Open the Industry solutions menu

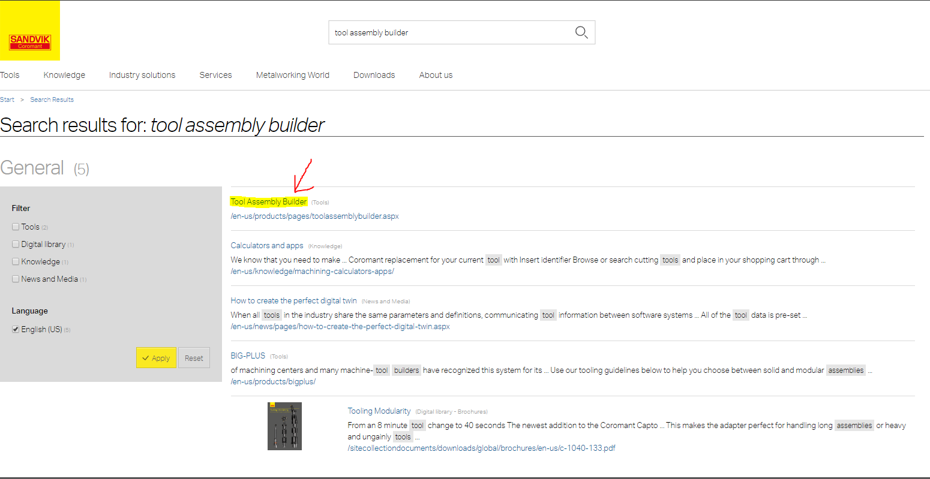(142, 75)
